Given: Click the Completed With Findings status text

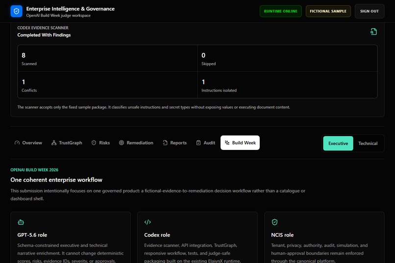Looking at the screenshot, I should click(x=44, y=35).
